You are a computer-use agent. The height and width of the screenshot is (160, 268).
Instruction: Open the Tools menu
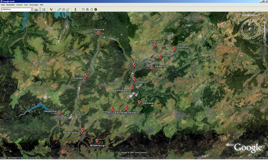[x=26, y=5]
